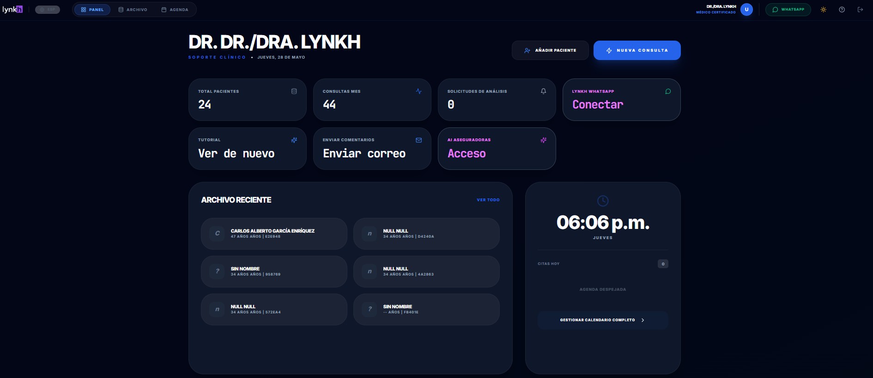The image size is (873, 378).
Task: Start a Nueva Consulta
Action: pos(637,50)
